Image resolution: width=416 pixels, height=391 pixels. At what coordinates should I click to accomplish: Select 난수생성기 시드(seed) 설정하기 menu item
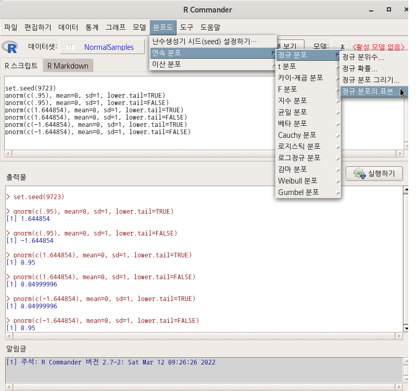click(213, 42)
